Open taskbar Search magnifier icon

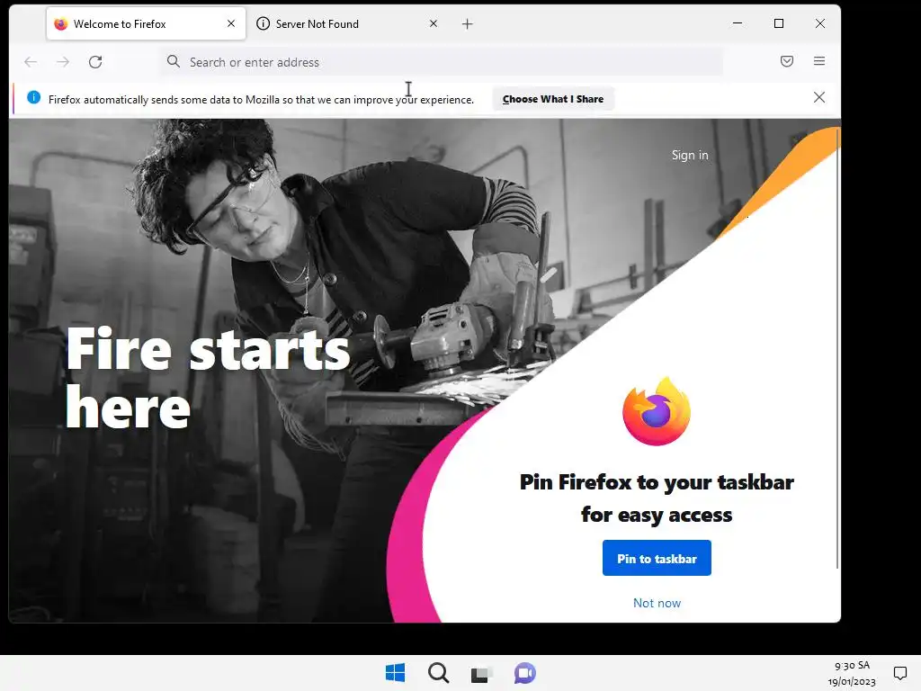[438, 673]
